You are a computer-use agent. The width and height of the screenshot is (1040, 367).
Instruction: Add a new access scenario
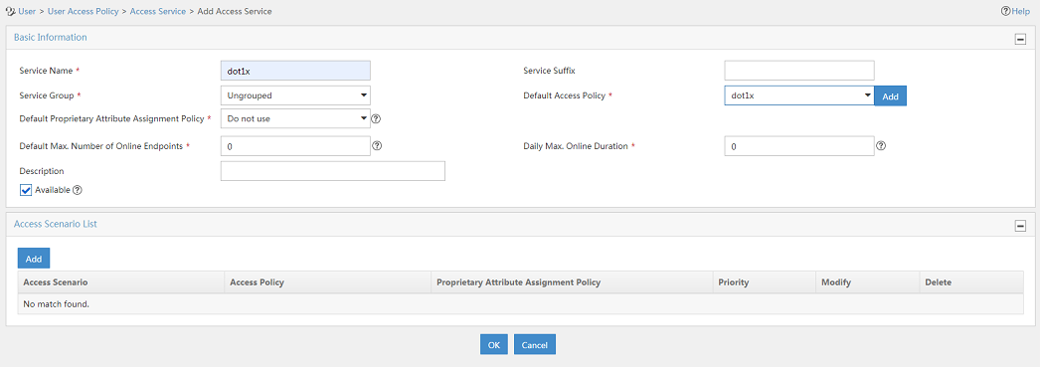tap(34, 259)
